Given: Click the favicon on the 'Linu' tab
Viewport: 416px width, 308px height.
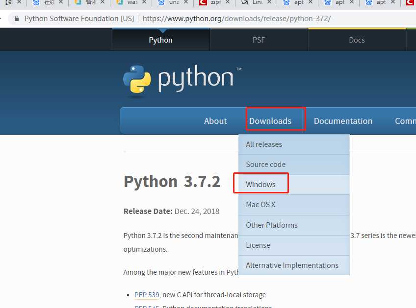Looking at the screenshot, I should pyautogui.click(x=245, y=2).
